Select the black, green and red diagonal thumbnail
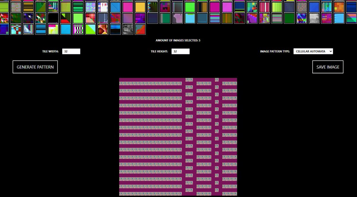 66,18
